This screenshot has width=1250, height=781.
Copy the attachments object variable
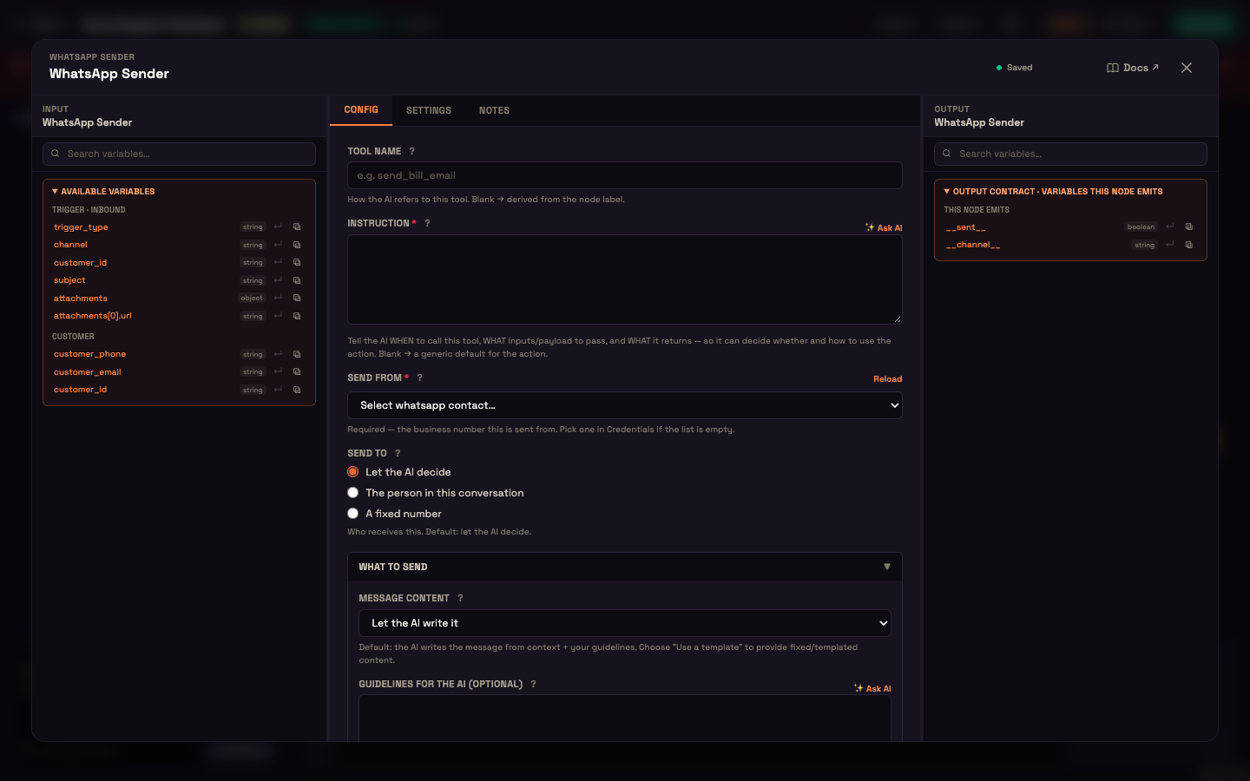[297, 298]
